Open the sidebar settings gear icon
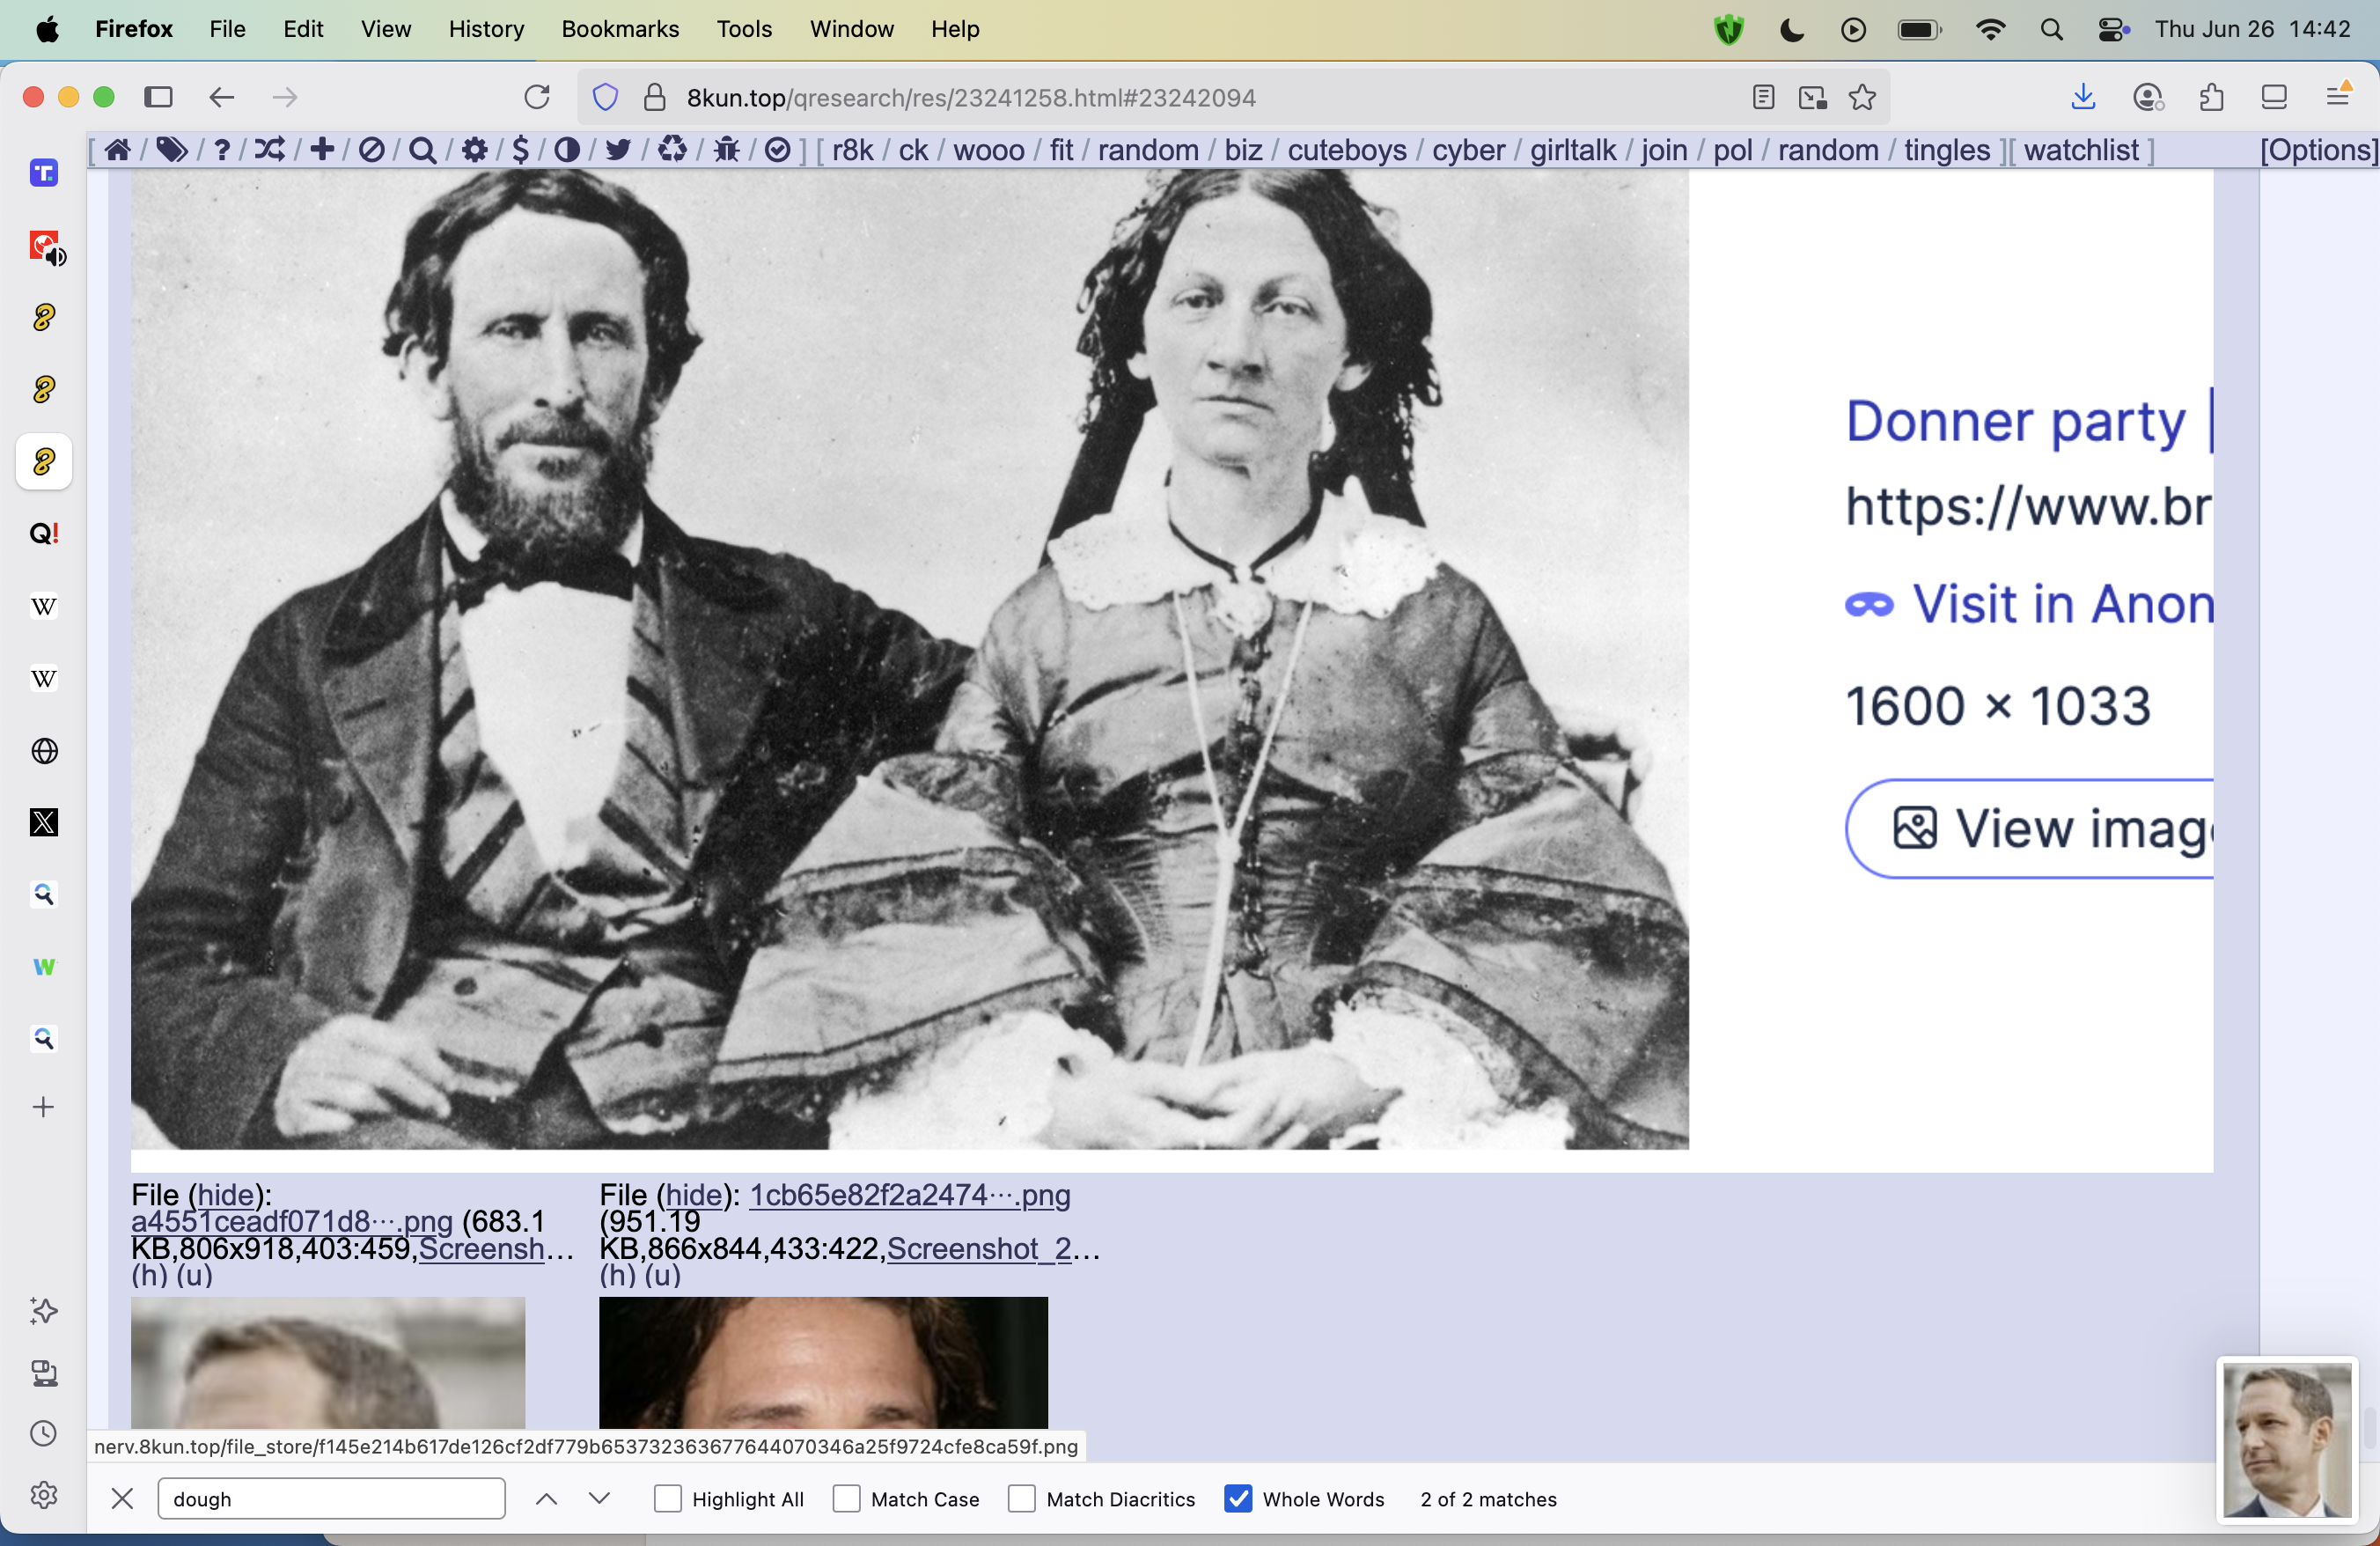 (44, 1495)
